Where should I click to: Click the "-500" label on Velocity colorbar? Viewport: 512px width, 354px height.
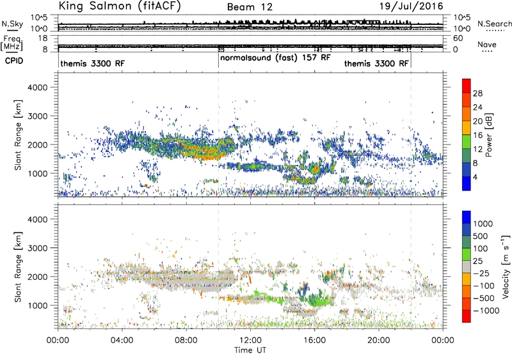(483, 298)
